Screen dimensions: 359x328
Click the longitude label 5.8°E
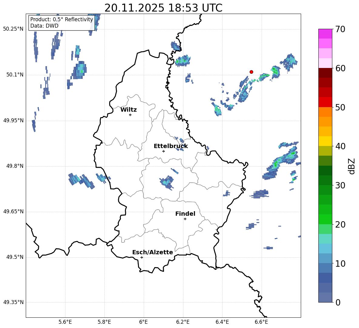[x=104, y=322]
